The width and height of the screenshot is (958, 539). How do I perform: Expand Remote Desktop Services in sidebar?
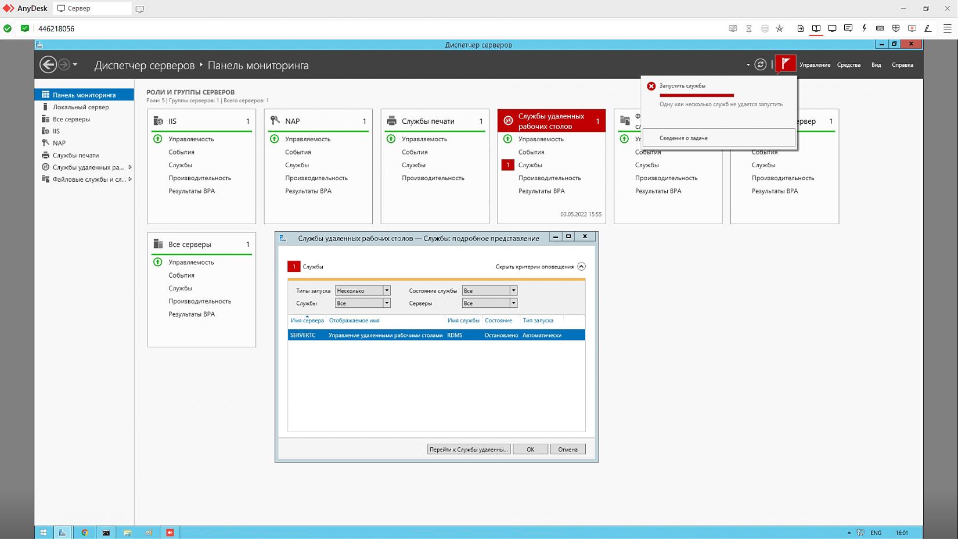click(130, 167)
